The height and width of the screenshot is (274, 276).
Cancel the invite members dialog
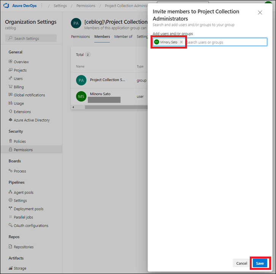241,263
